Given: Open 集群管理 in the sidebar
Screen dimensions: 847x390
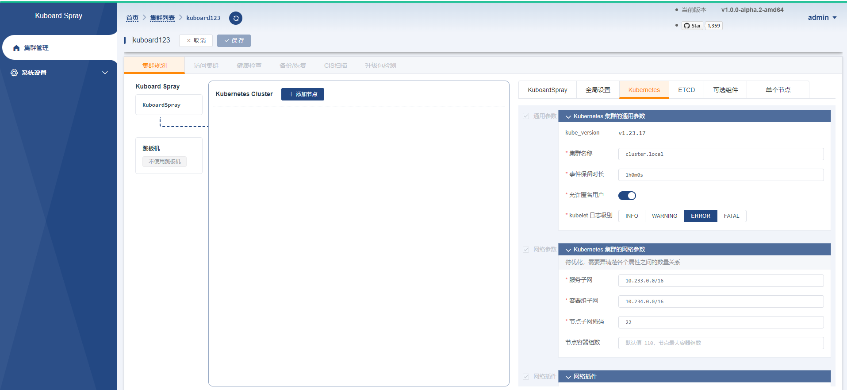Looking at the screenshot, I should (60, 48).
